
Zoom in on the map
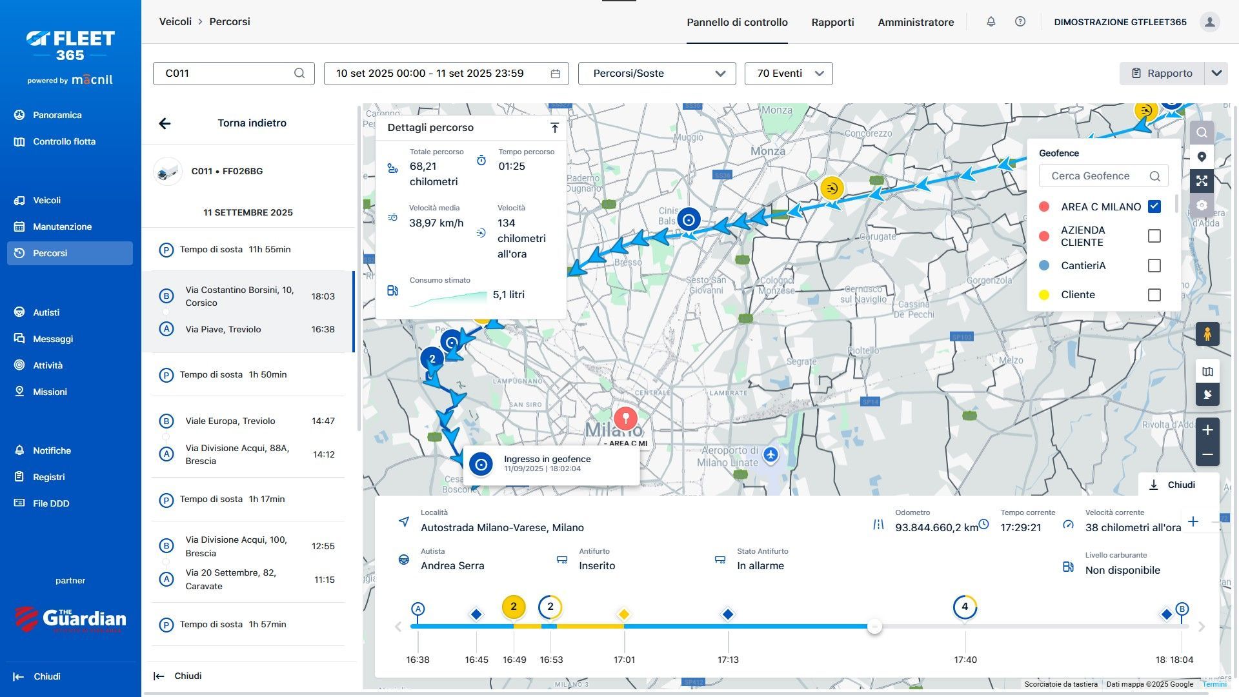tap(1207, 430)
